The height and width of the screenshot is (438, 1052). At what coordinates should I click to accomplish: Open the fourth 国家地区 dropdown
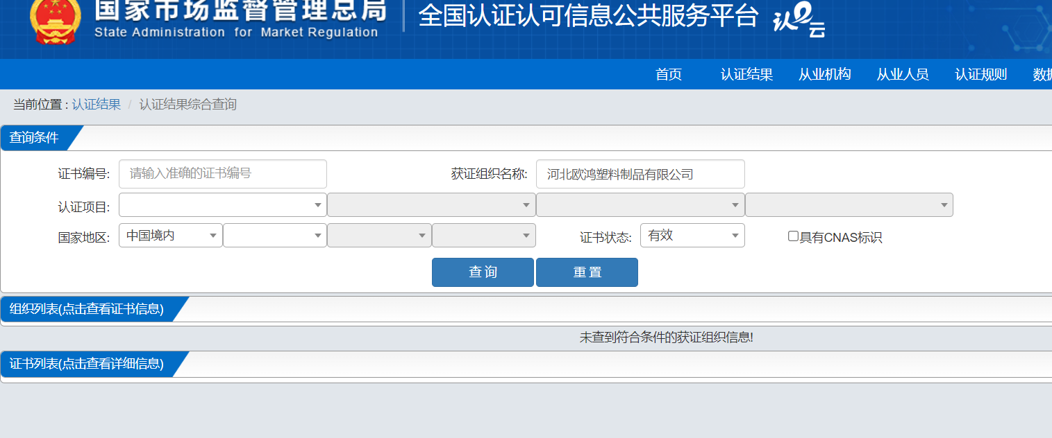click(484, 236)
